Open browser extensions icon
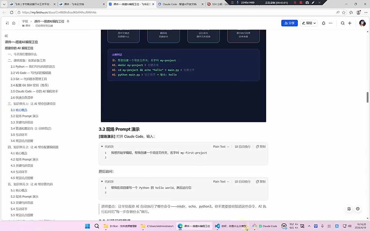370x231 pixels. pyautogui.click(x=351, y=12)
